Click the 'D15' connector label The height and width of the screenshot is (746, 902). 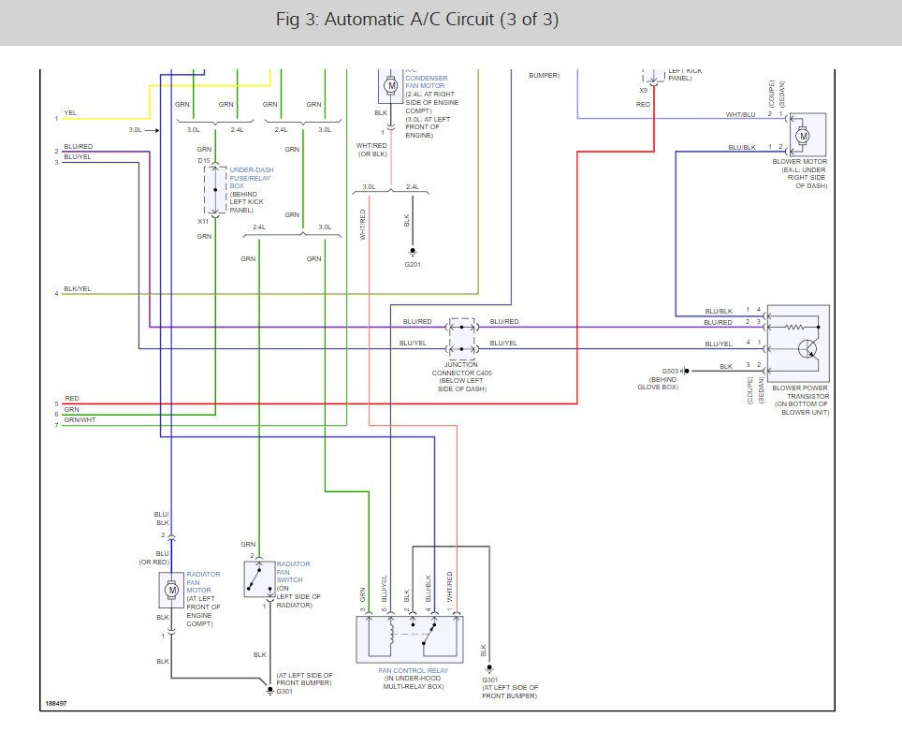(x=204, y=161)
